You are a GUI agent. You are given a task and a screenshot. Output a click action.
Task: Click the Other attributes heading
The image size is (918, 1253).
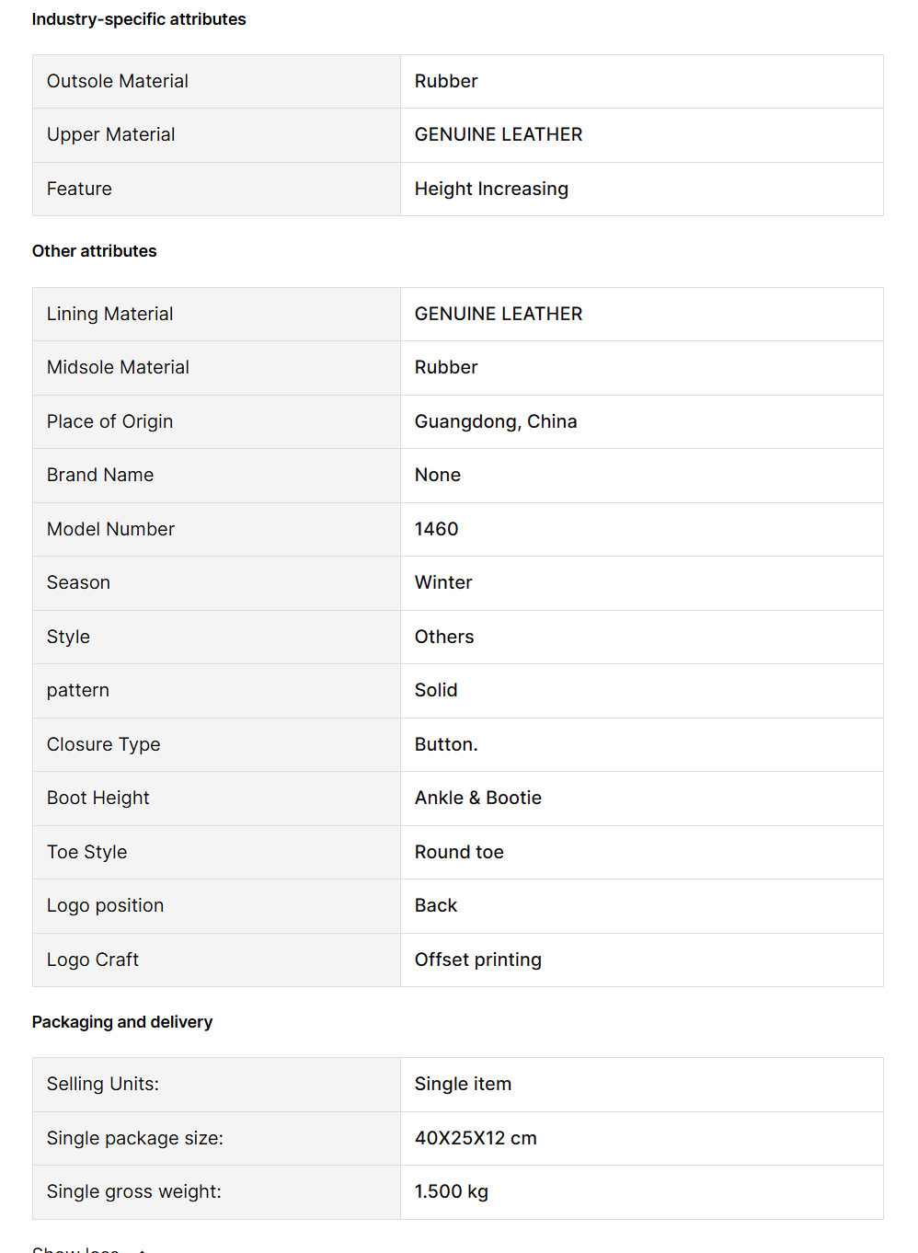click(x=95, y=251)
